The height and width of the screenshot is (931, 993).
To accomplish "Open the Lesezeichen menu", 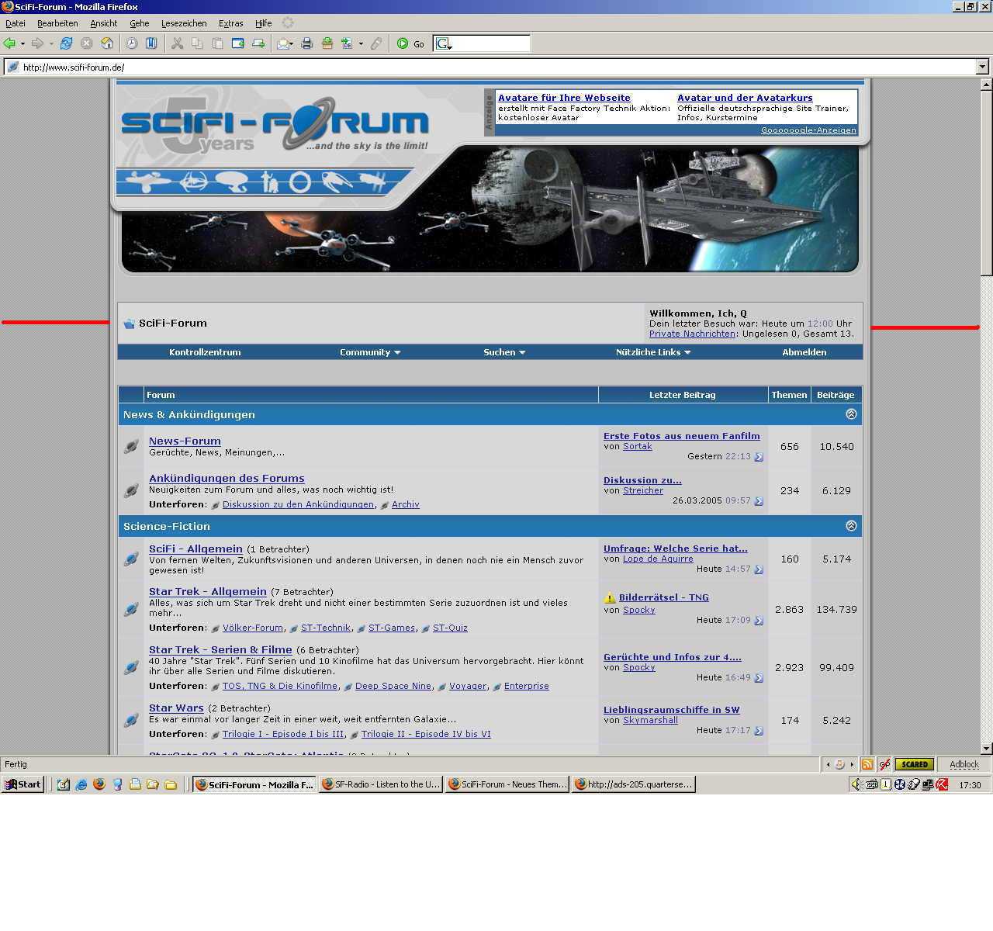I will click(x=184, y=23).
